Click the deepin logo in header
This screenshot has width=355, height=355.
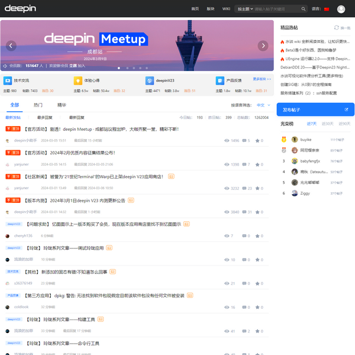21,9
